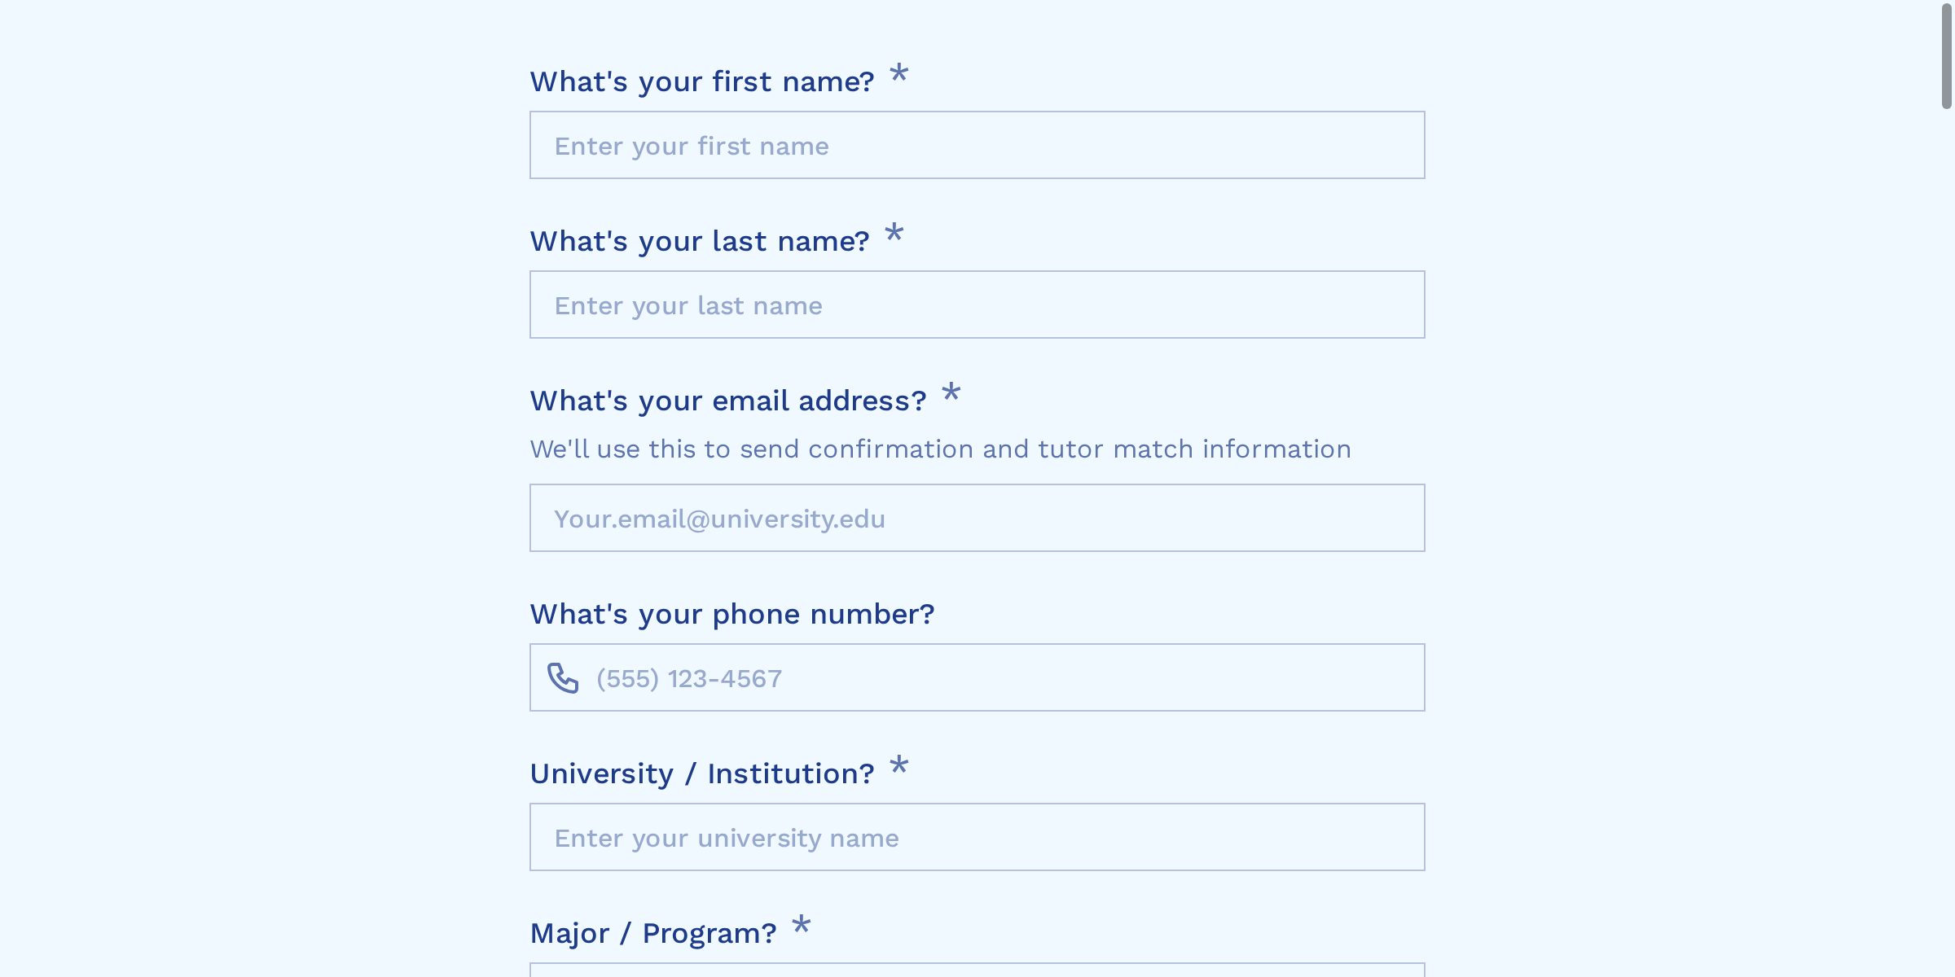The height and width of the screenshot is (977, 1955).
Task: Click the required asterisk beside last name
Action: (894, 234)
